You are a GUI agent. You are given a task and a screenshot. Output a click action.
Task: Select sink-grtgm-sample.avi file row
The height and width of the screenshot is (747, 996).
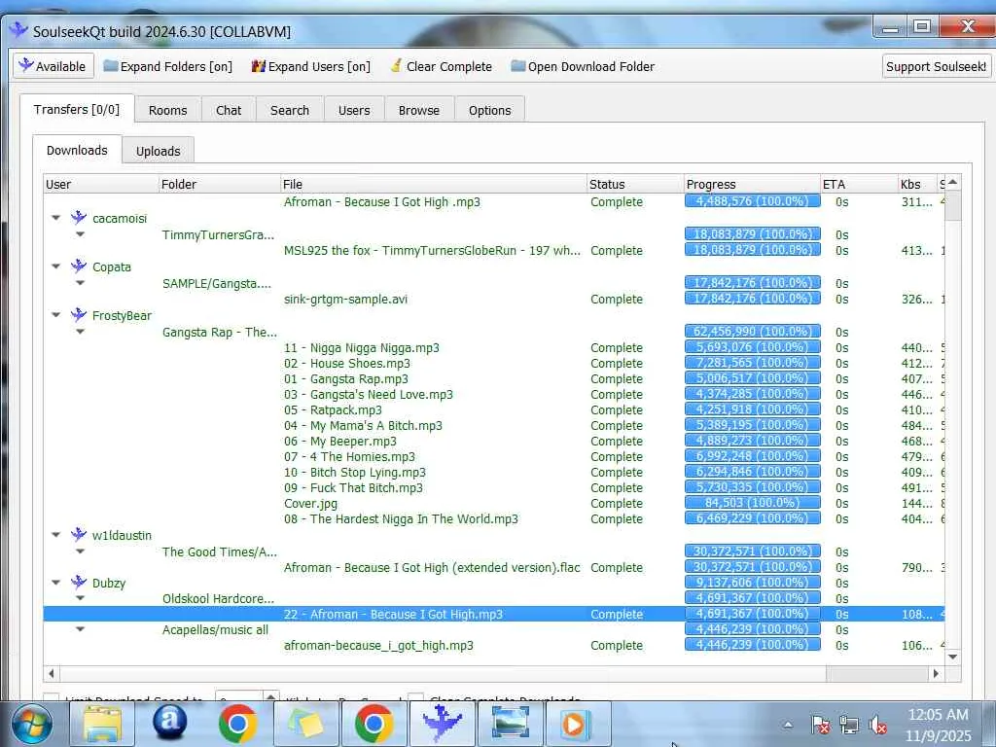[493, 300]
